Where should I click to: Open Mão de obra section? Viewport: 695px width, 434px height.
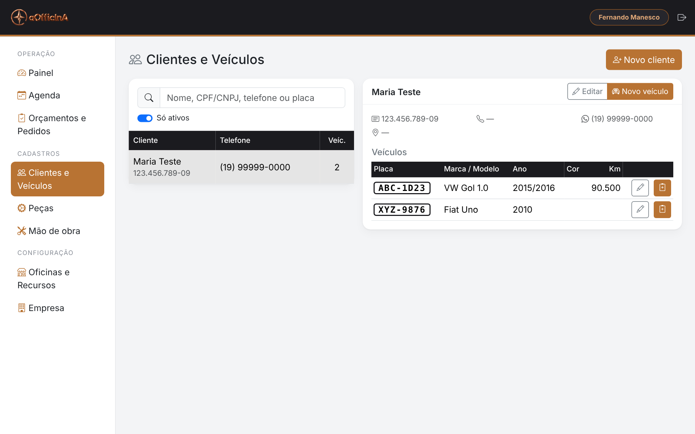tap(58, 231)
